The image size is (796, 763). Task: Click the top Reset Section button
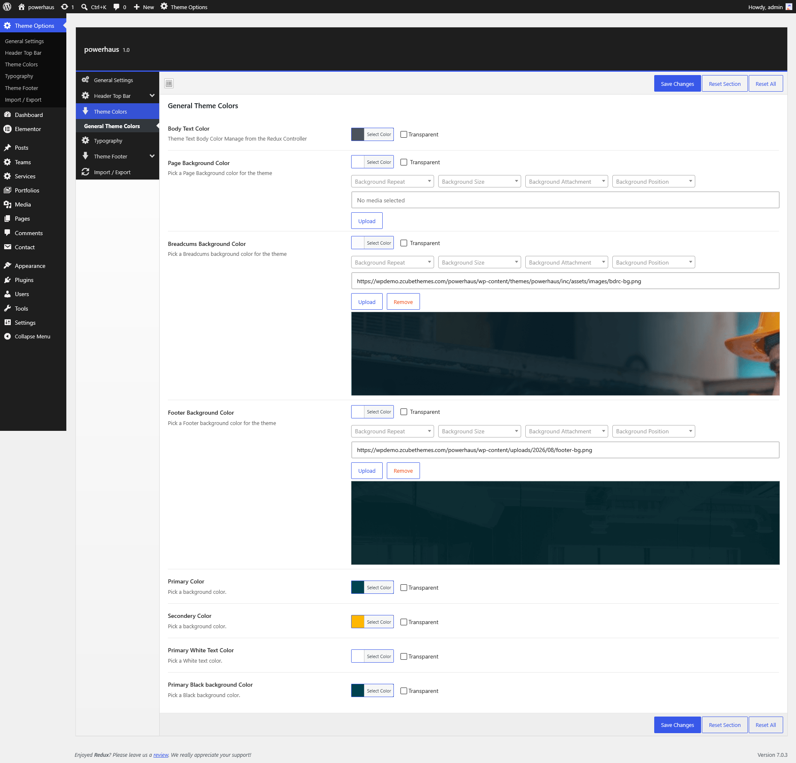point(725,83)
